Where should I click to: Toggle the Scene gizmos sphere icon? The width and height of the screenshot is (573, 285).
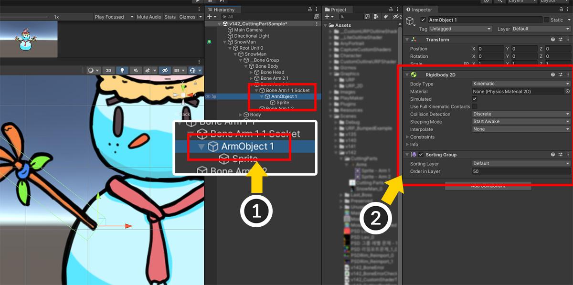click(x=193, y=70)
